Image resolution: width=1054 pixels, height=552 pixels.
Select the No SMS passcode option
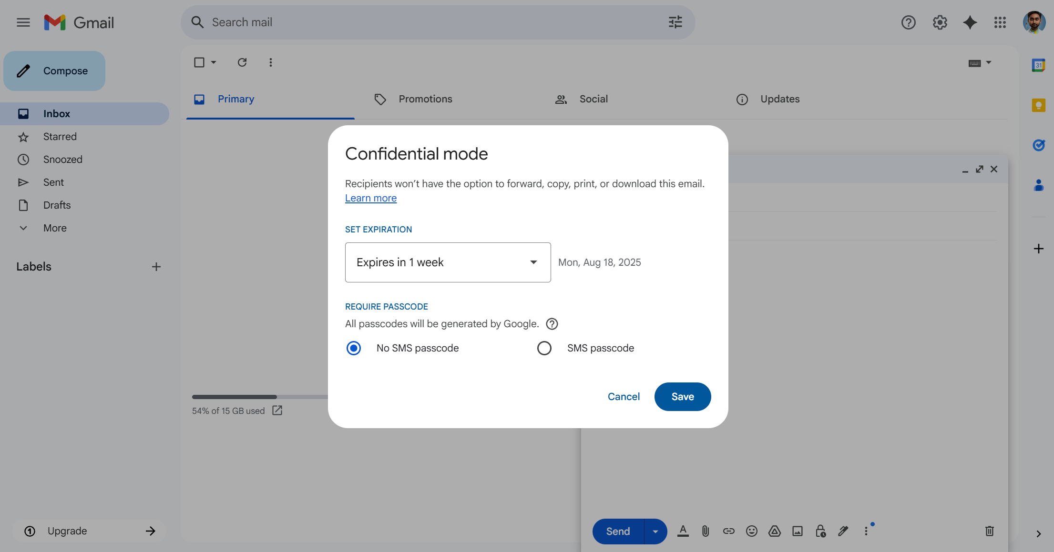[354, 348]
